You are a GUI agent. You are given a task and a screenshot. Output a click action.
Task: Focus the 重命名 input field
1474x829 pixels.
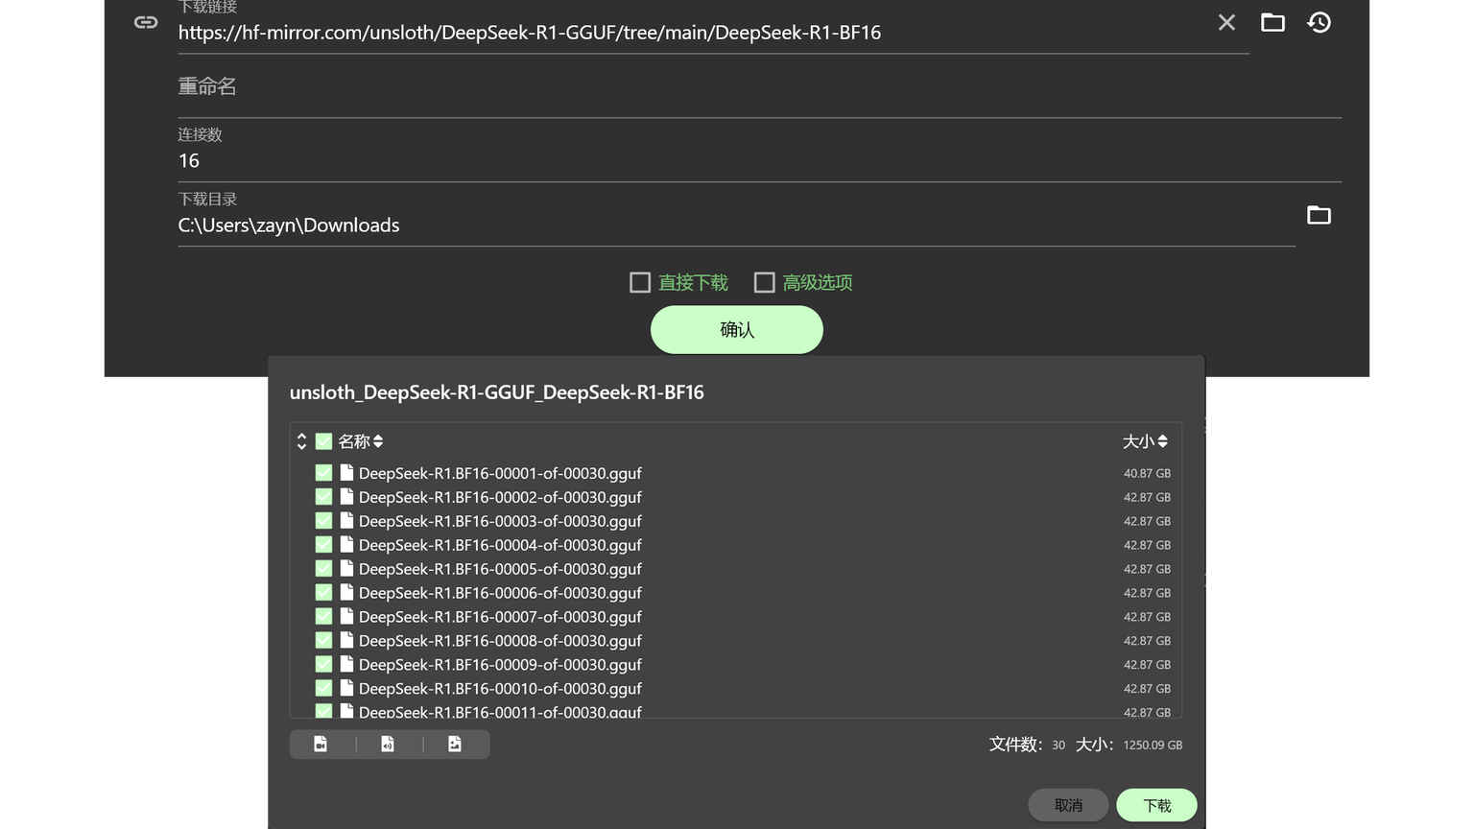click(x=759, y=87)
